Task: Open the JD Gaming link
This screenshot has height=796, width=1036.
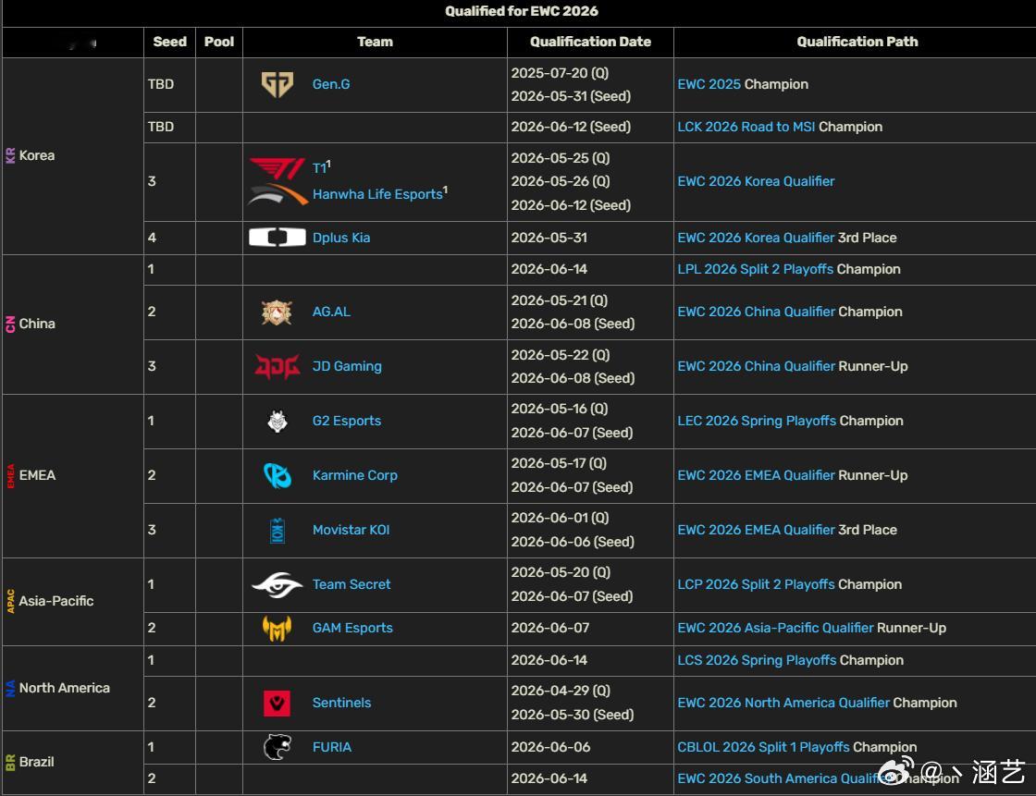Action: pos(347,366)
